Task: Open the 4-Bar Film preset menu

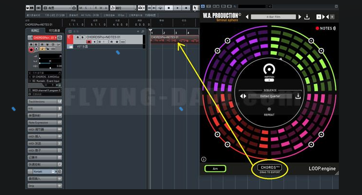Action: point(273,17)
